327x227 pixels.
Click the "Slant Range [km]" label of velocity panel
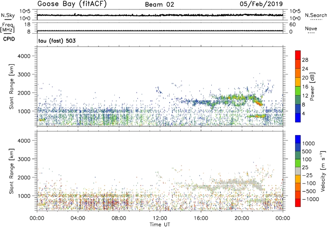11,171
